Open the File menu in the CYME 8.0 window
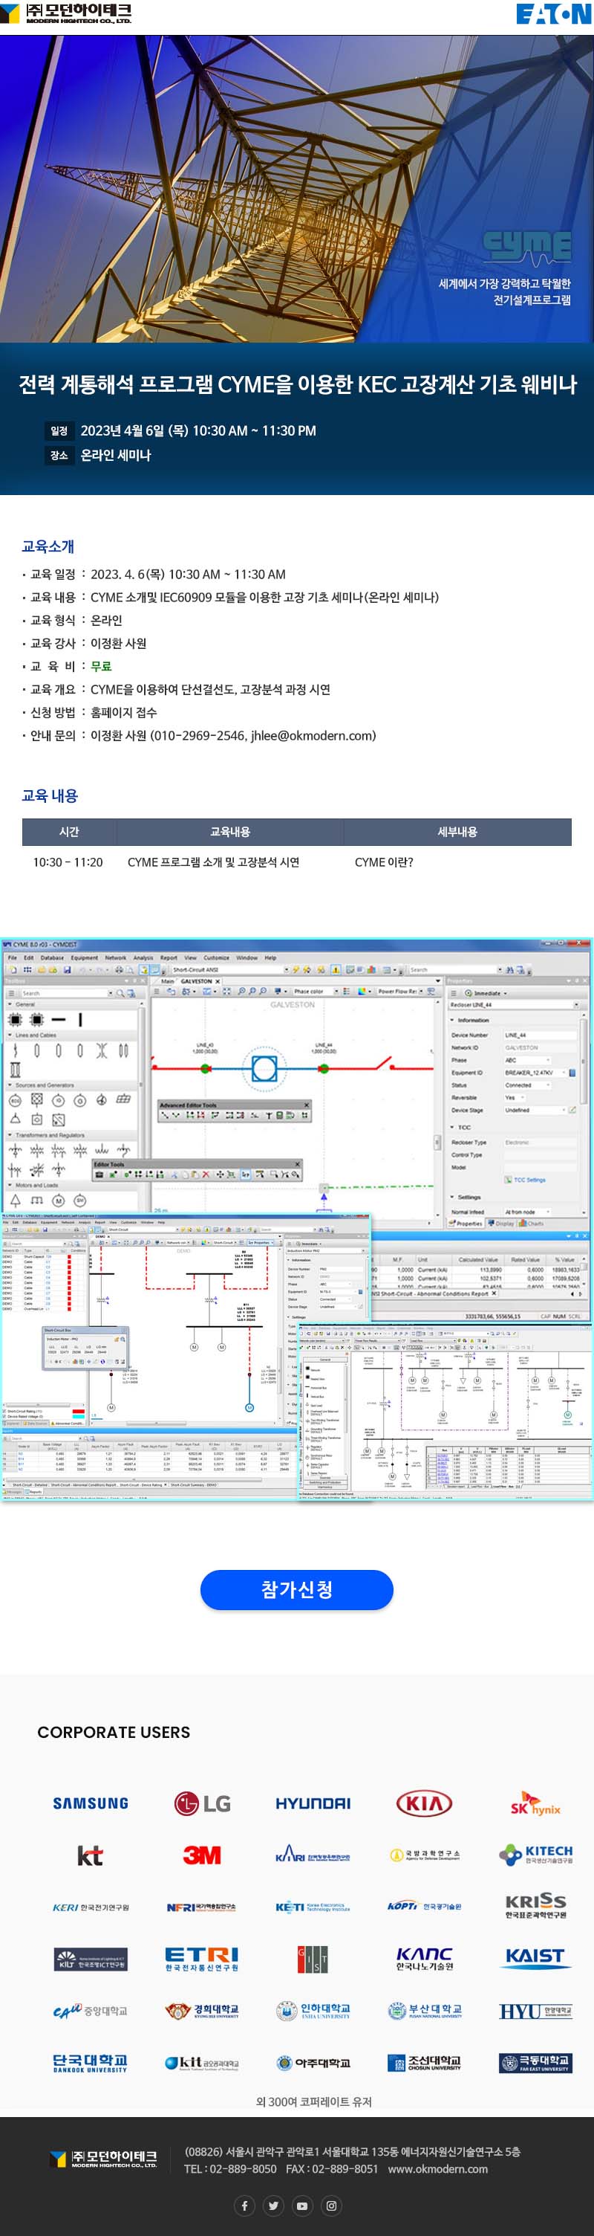Image resolution: width=594 pixels, height=2236 pixels. [x=13, y=958]
